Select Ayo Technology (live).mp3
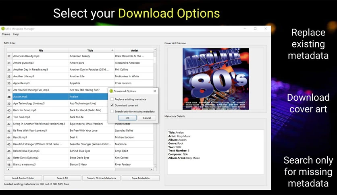The image size is (337, 195). [41, 103]
